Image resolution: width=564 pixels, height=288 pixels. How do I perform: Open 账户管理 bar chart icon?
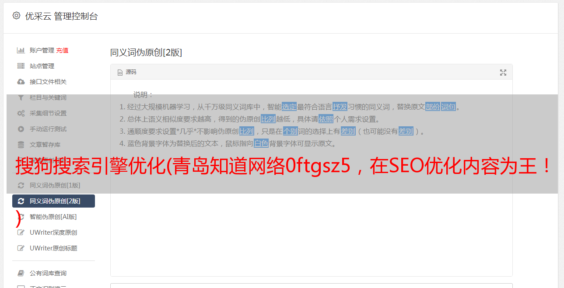pos(21,50)
